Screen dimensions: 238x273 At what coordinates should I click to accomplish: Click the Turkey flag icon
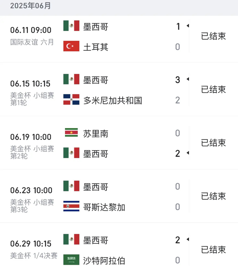(x=71, y=46)
